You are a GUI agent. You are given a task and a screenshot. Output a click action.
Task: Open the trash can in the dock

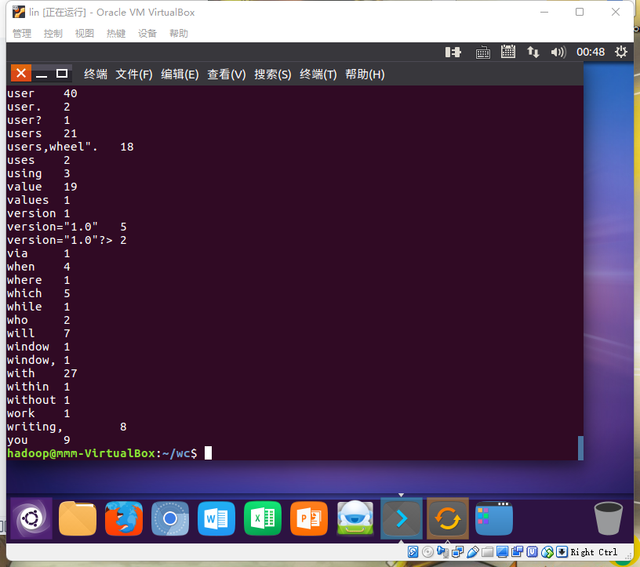[608, 518]
